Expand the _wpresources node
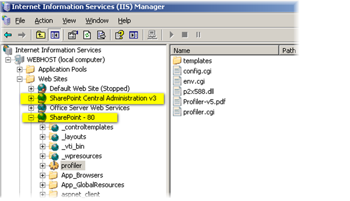 pos(42,156)
